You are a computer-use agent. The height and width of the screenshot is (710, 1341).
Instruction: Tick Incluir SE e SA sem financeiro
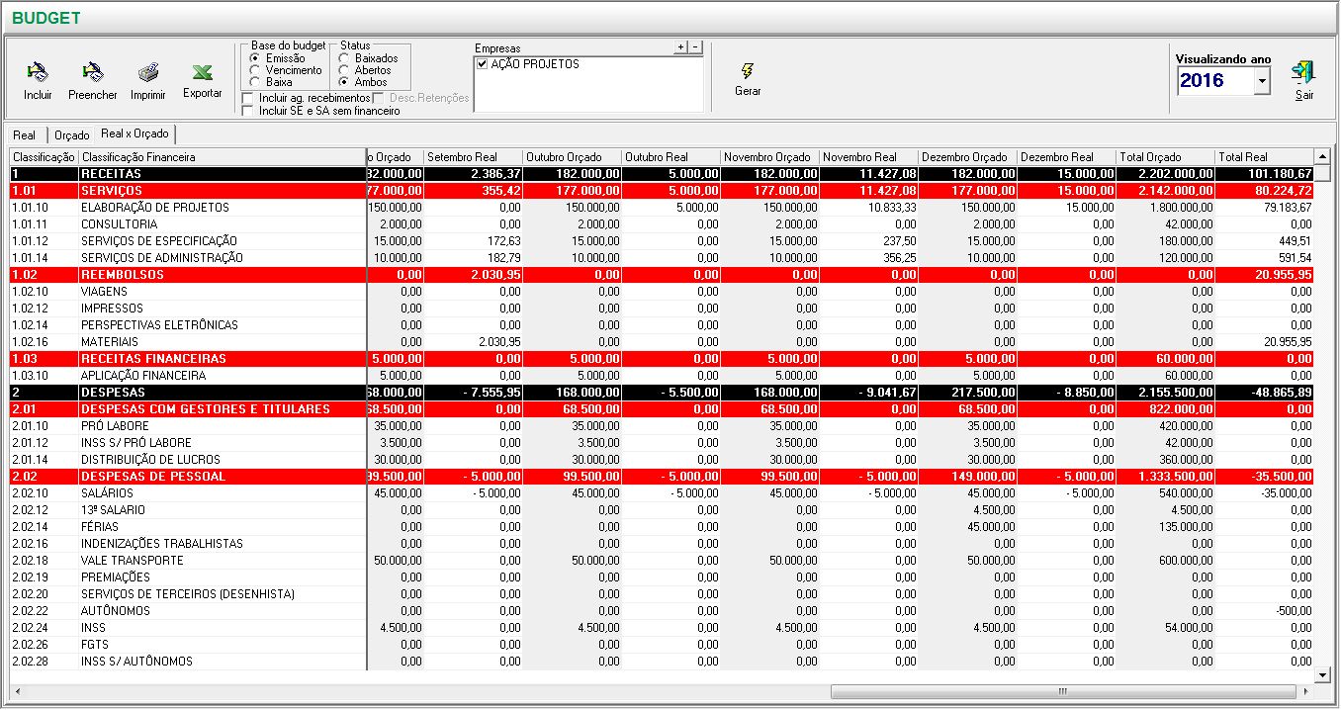click(x=248, y=111)
